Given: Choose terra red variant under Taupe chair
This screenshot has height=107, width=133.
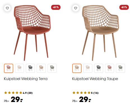Looking at the screenshot, I should click(109, 68).
